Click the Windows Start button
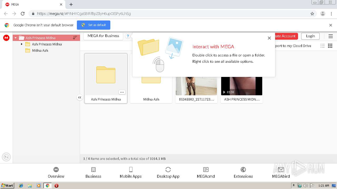Image resolution: width=337 pixels, height=189 pixels. pyautogui.click(x=7, y=186)
